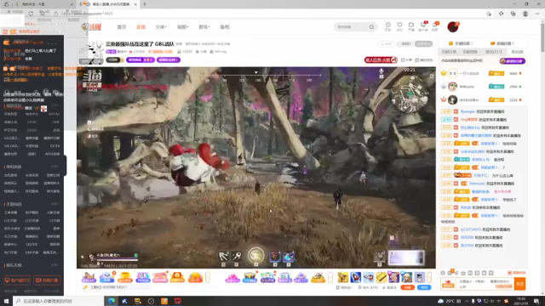Screen dimensions: 545x306
Task: Expand the 游戏 navigation dropdown
Action: (x=204, y=27)
